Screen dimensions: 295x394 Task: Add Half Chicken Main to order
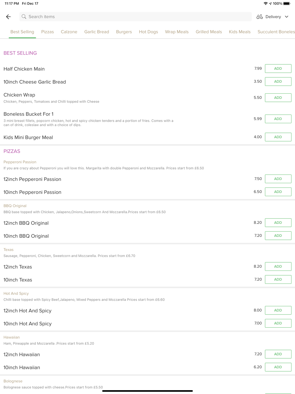pos(278,69)
